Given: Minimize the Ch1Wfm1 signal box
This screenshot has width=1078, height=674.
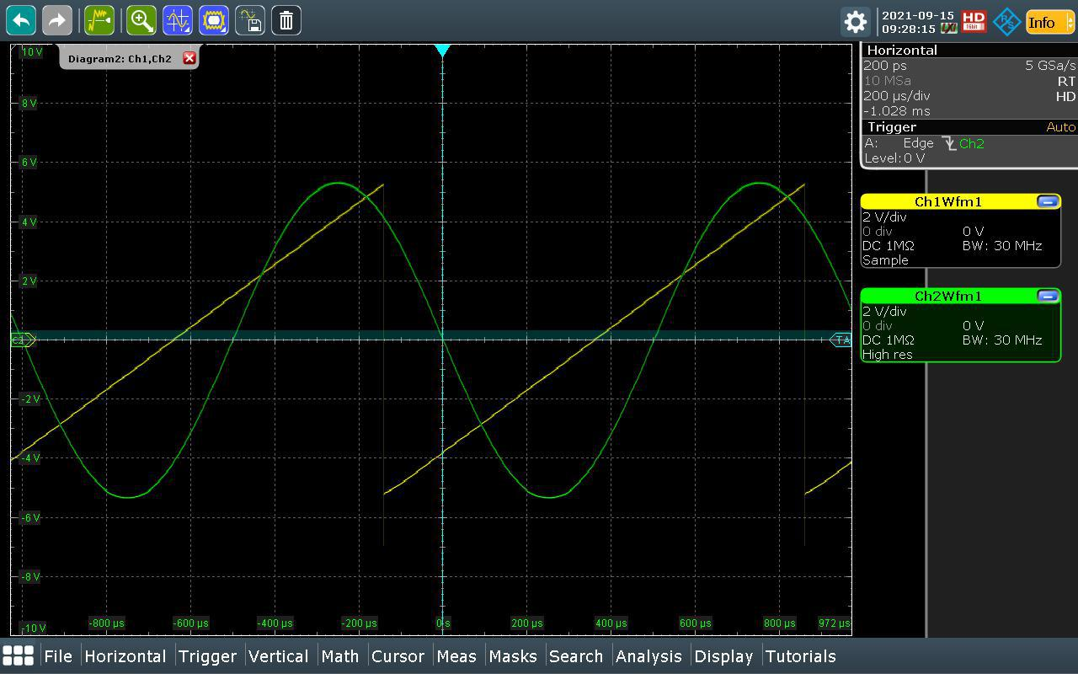Looking at the screenshot, I should (x=1048, y=201).
